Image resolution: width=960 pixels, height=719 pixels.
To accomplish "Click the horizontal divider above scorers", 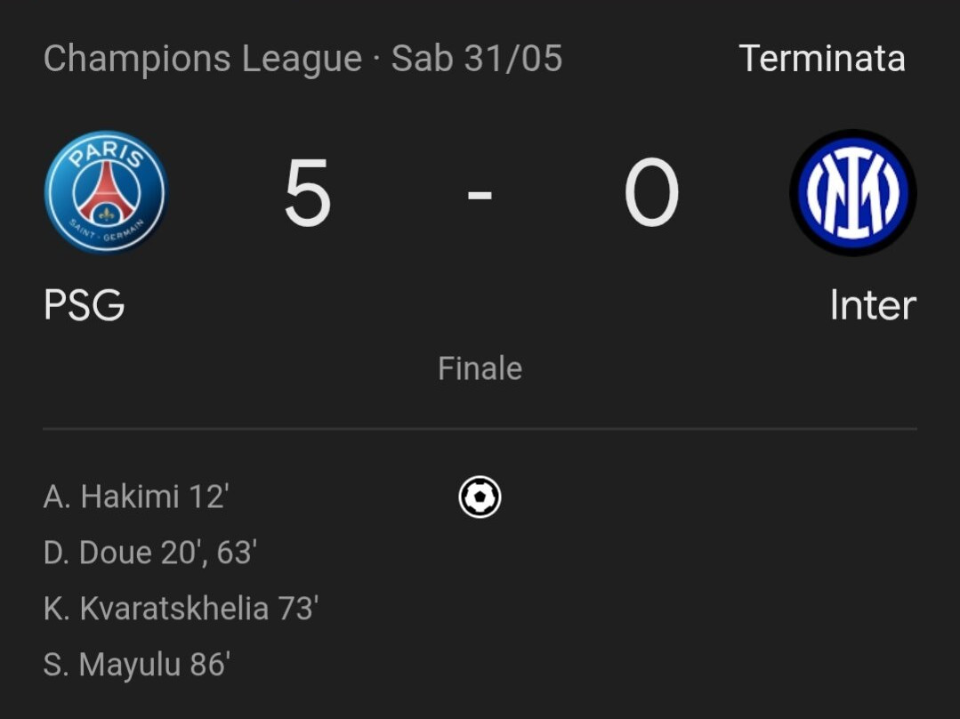I will (480, 429).
